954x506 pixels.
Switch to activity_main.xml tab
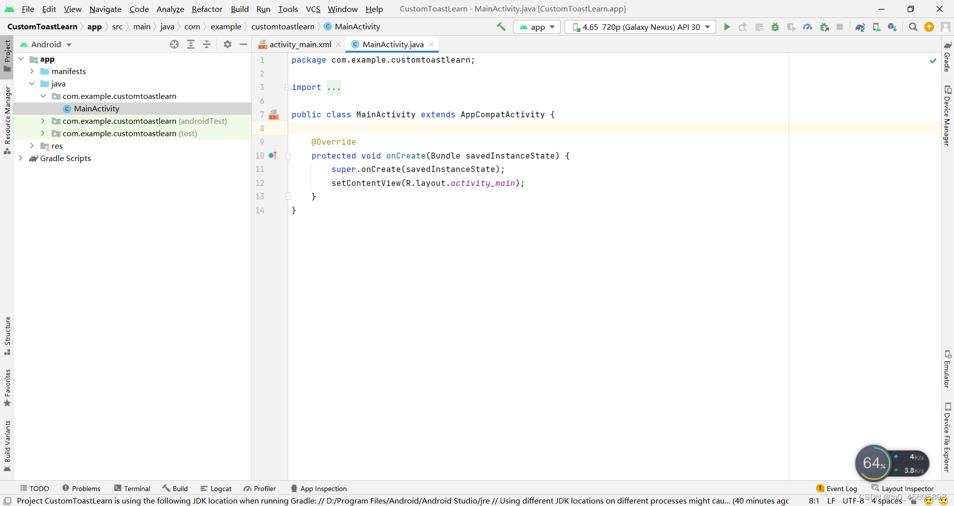(x=300, y=44)
